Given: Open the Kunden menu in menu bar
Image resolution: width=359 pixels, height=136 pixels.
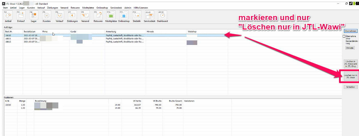Looking at the screenshot, I should coord(31,8).
